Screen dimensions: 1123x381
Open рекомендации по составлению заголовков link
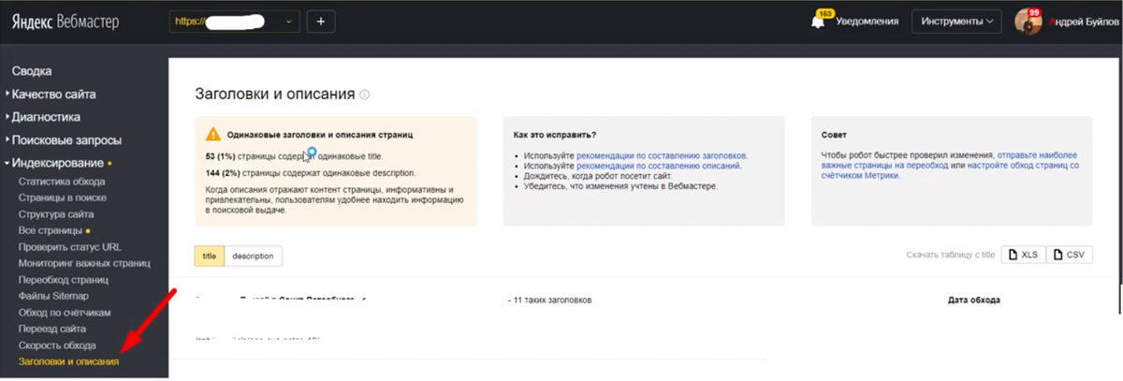coord(662,155)
